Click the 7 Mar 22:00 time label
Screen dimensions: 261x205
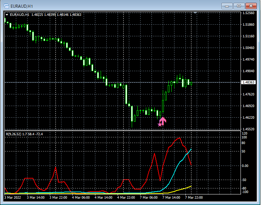pyautogui.click(x=194, y=198)
